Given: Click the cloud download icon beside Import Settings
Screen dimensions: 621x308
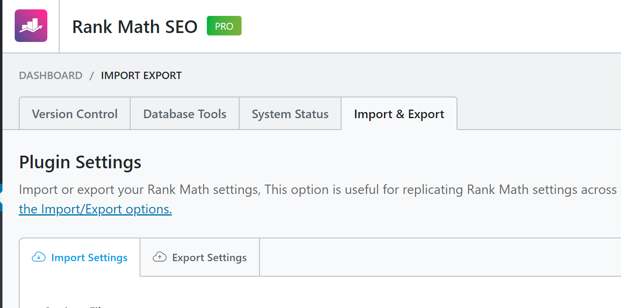Looking at the screenshot, I should click(x=39, y=257).
